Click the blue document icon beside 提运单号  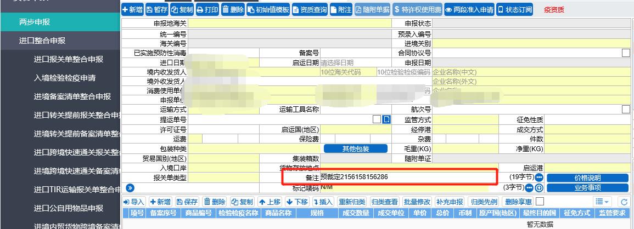386,119
